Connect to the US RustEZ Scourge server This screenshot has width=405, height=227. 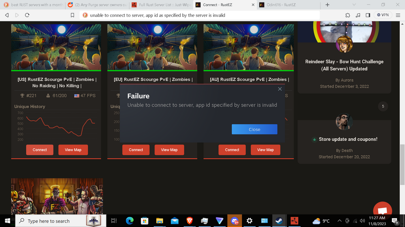tap(40, 150)
